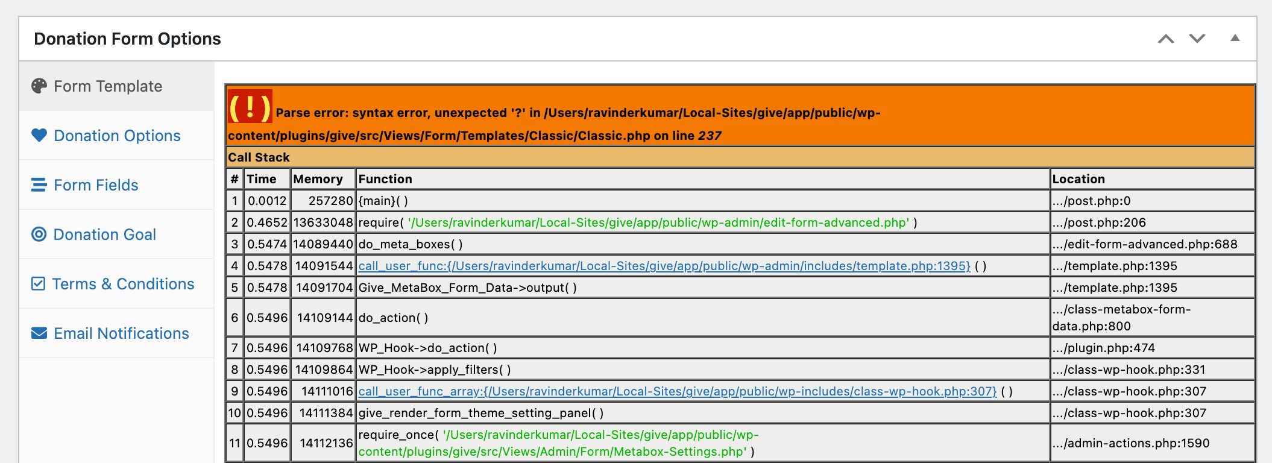
Task: Open the Form Template tab
Action: pos(116,86)
